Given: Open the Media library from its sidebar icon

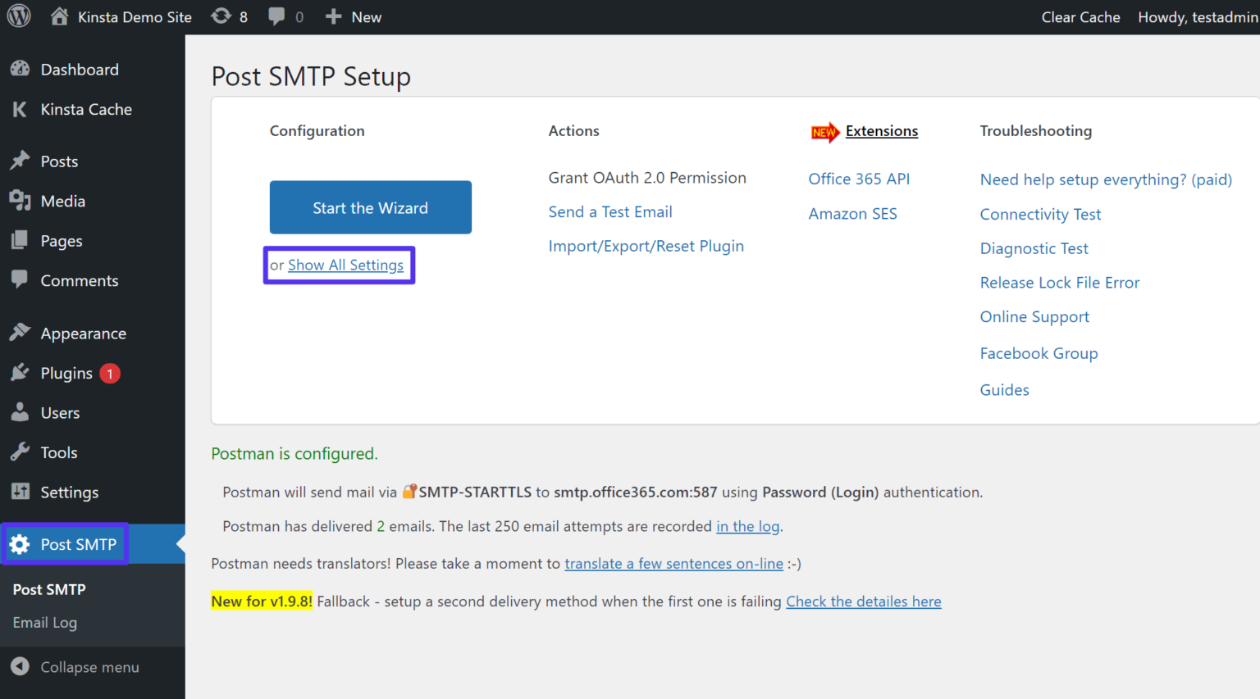Looking at the screenshot, I should (x=20, y=201).
